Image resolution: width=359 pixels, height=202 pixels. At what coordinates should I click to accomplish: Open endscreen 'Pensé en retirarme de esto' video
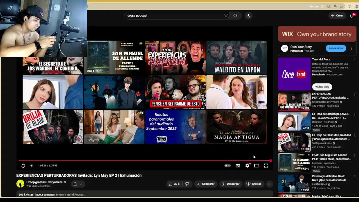coord(175,92)
